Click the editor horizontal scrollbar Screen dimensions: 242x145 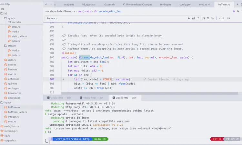pos(149,93)
